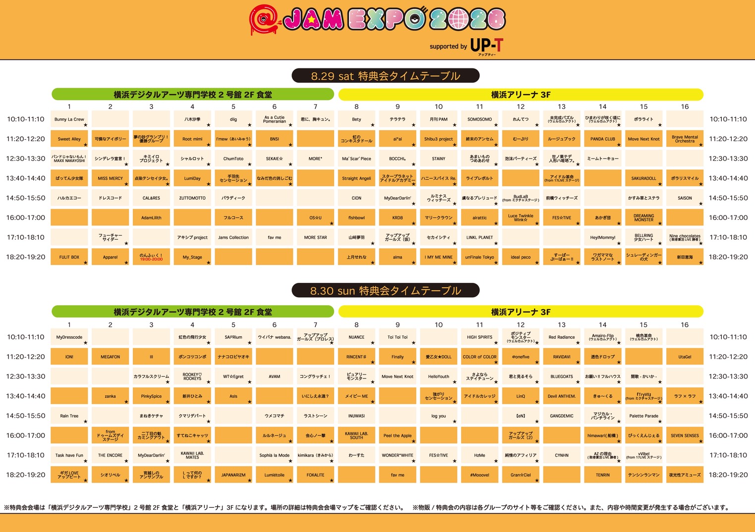The image size is (755, 532).
Task: Click the AdamLilith slot
Action: coord(151,218)
